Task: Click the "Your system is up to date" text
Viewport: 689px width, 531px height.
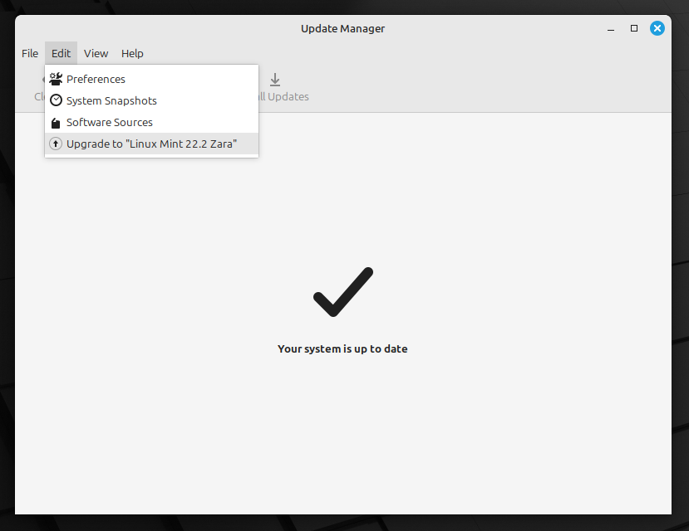Action: (342, 348)
